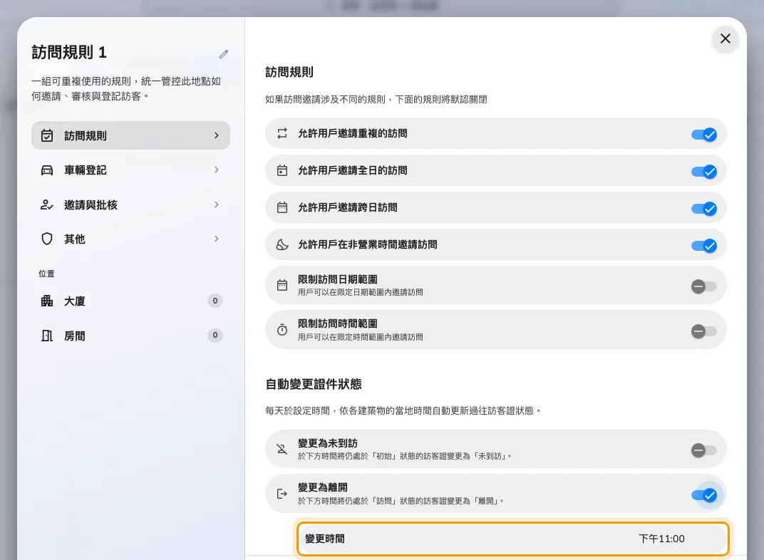Click the 「離開」 status description text
764x560 pixels.
click(401, 501)
